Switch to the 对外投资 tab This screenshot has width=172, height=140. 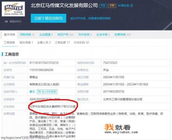(85, 34)
